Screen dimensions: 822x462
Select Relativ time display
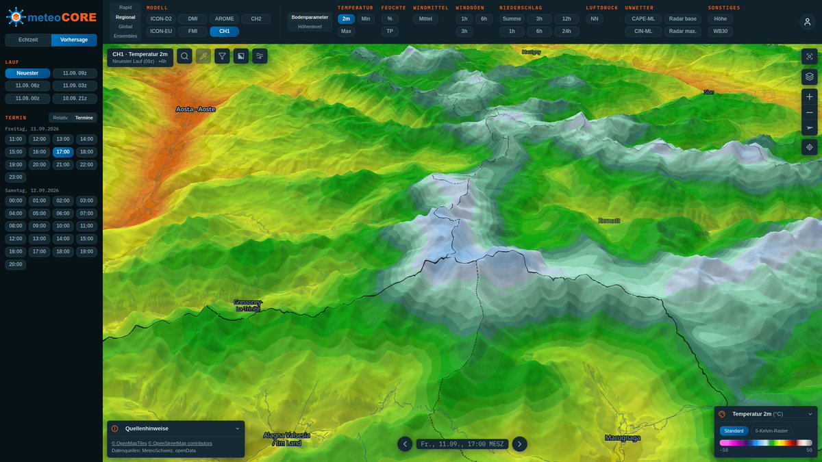[x=60, y=118]
